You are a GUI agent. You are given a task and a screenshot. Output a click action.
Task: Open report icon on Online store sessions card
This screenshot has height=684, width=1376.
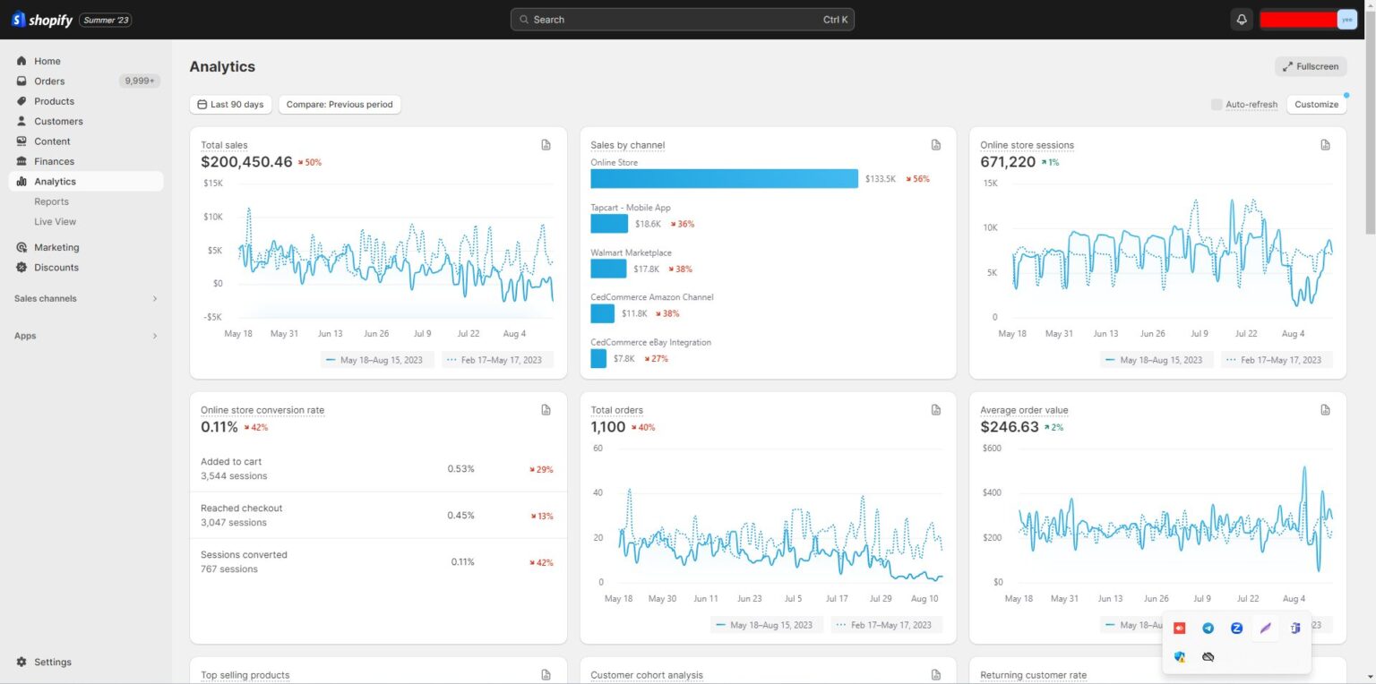coord(1325,145)
